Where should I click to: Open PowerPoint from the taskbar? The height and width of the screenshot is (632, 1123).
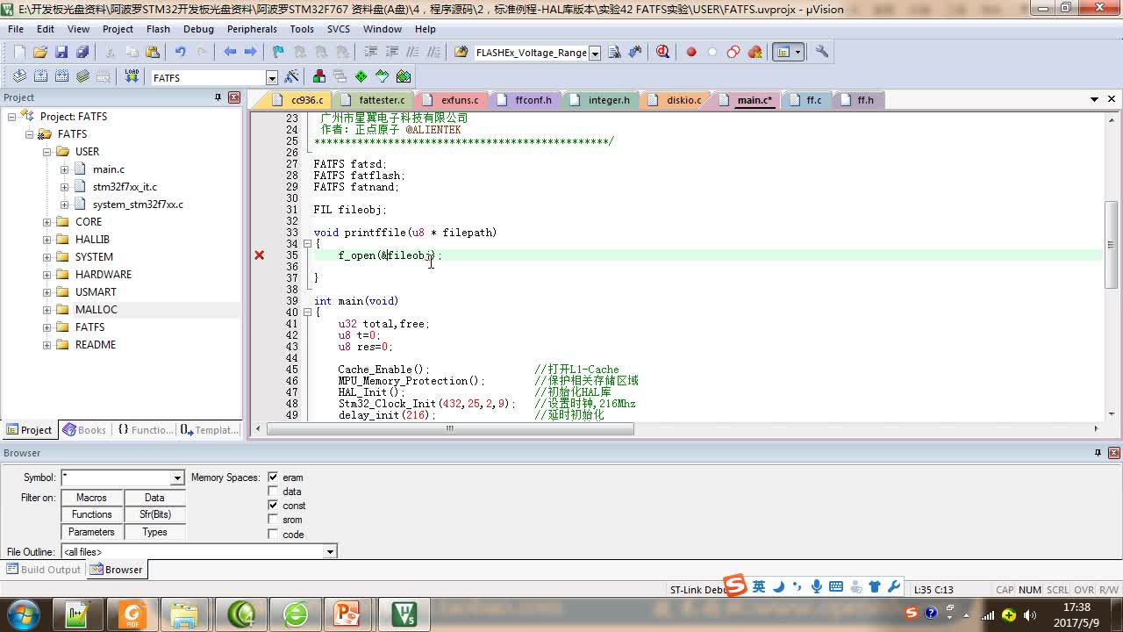348,614
